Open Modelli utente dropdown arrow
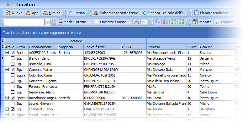243x122 pixels. 90,22
